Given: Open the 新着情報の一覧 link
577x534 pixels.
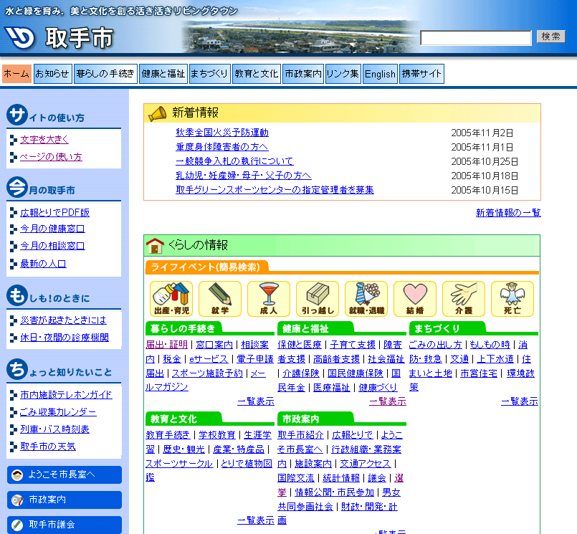Looking at the screenshot, I should pos(508,213).
